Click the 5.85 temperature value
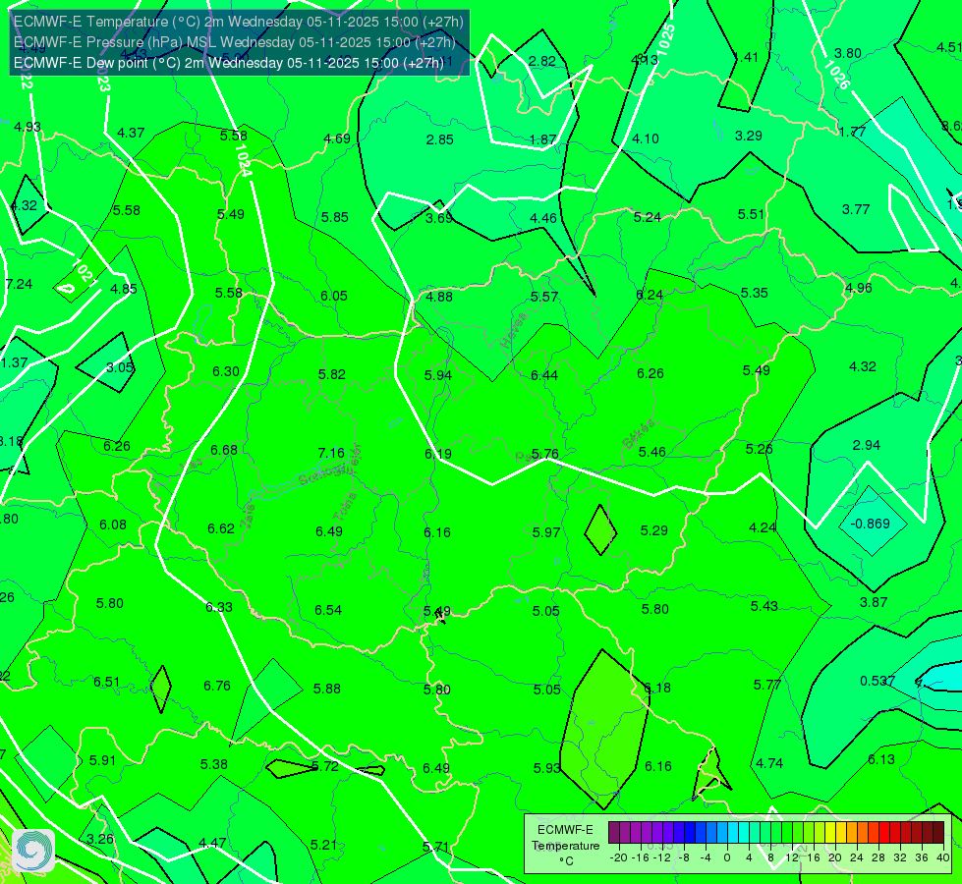Viewport: 962px width, 884px height. point(334,217)
